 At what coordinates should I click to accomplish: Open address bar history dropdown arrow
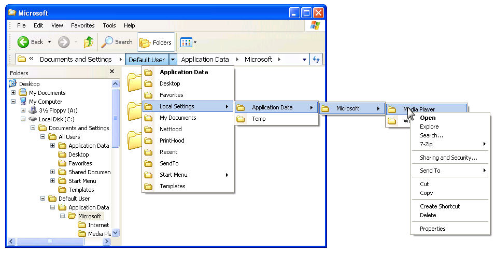pyautogui.click(x=304, y=60)
